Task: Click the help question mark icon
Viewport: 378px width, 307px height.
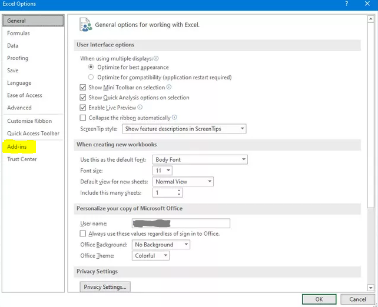Action: point(346,4)
